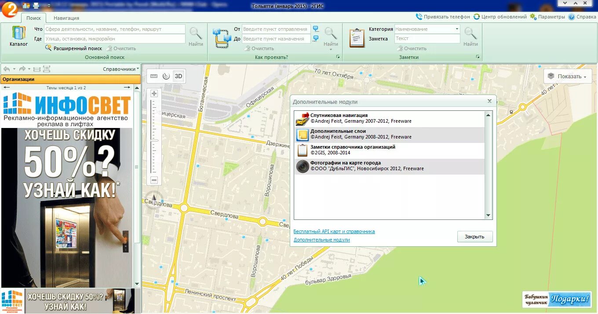Open the Каталог catalog icon

pos(18,37)
